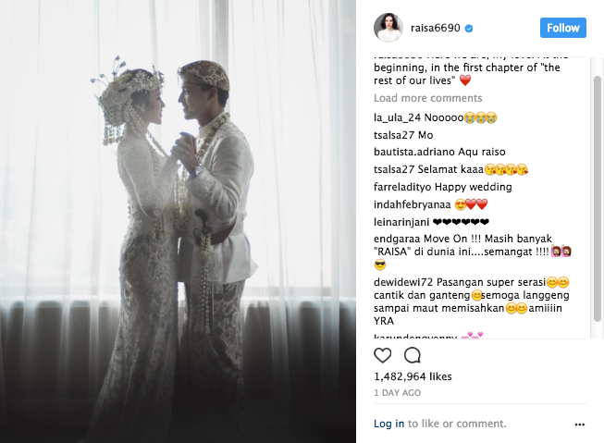
Task: Expand Load more comments
Action: 427,98
